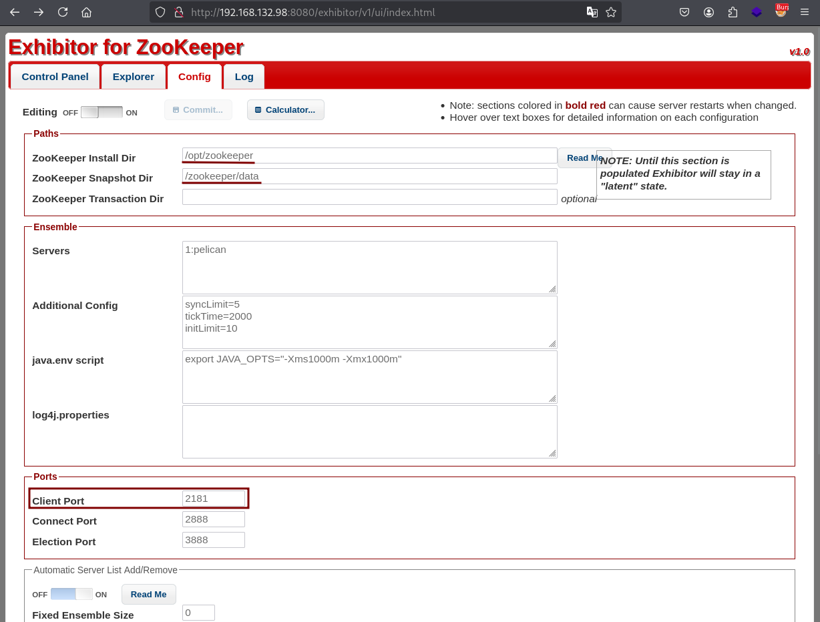Open the Firefox account icon
The height and width of the screenshot is (622, 820).
[x=708, y=12]
